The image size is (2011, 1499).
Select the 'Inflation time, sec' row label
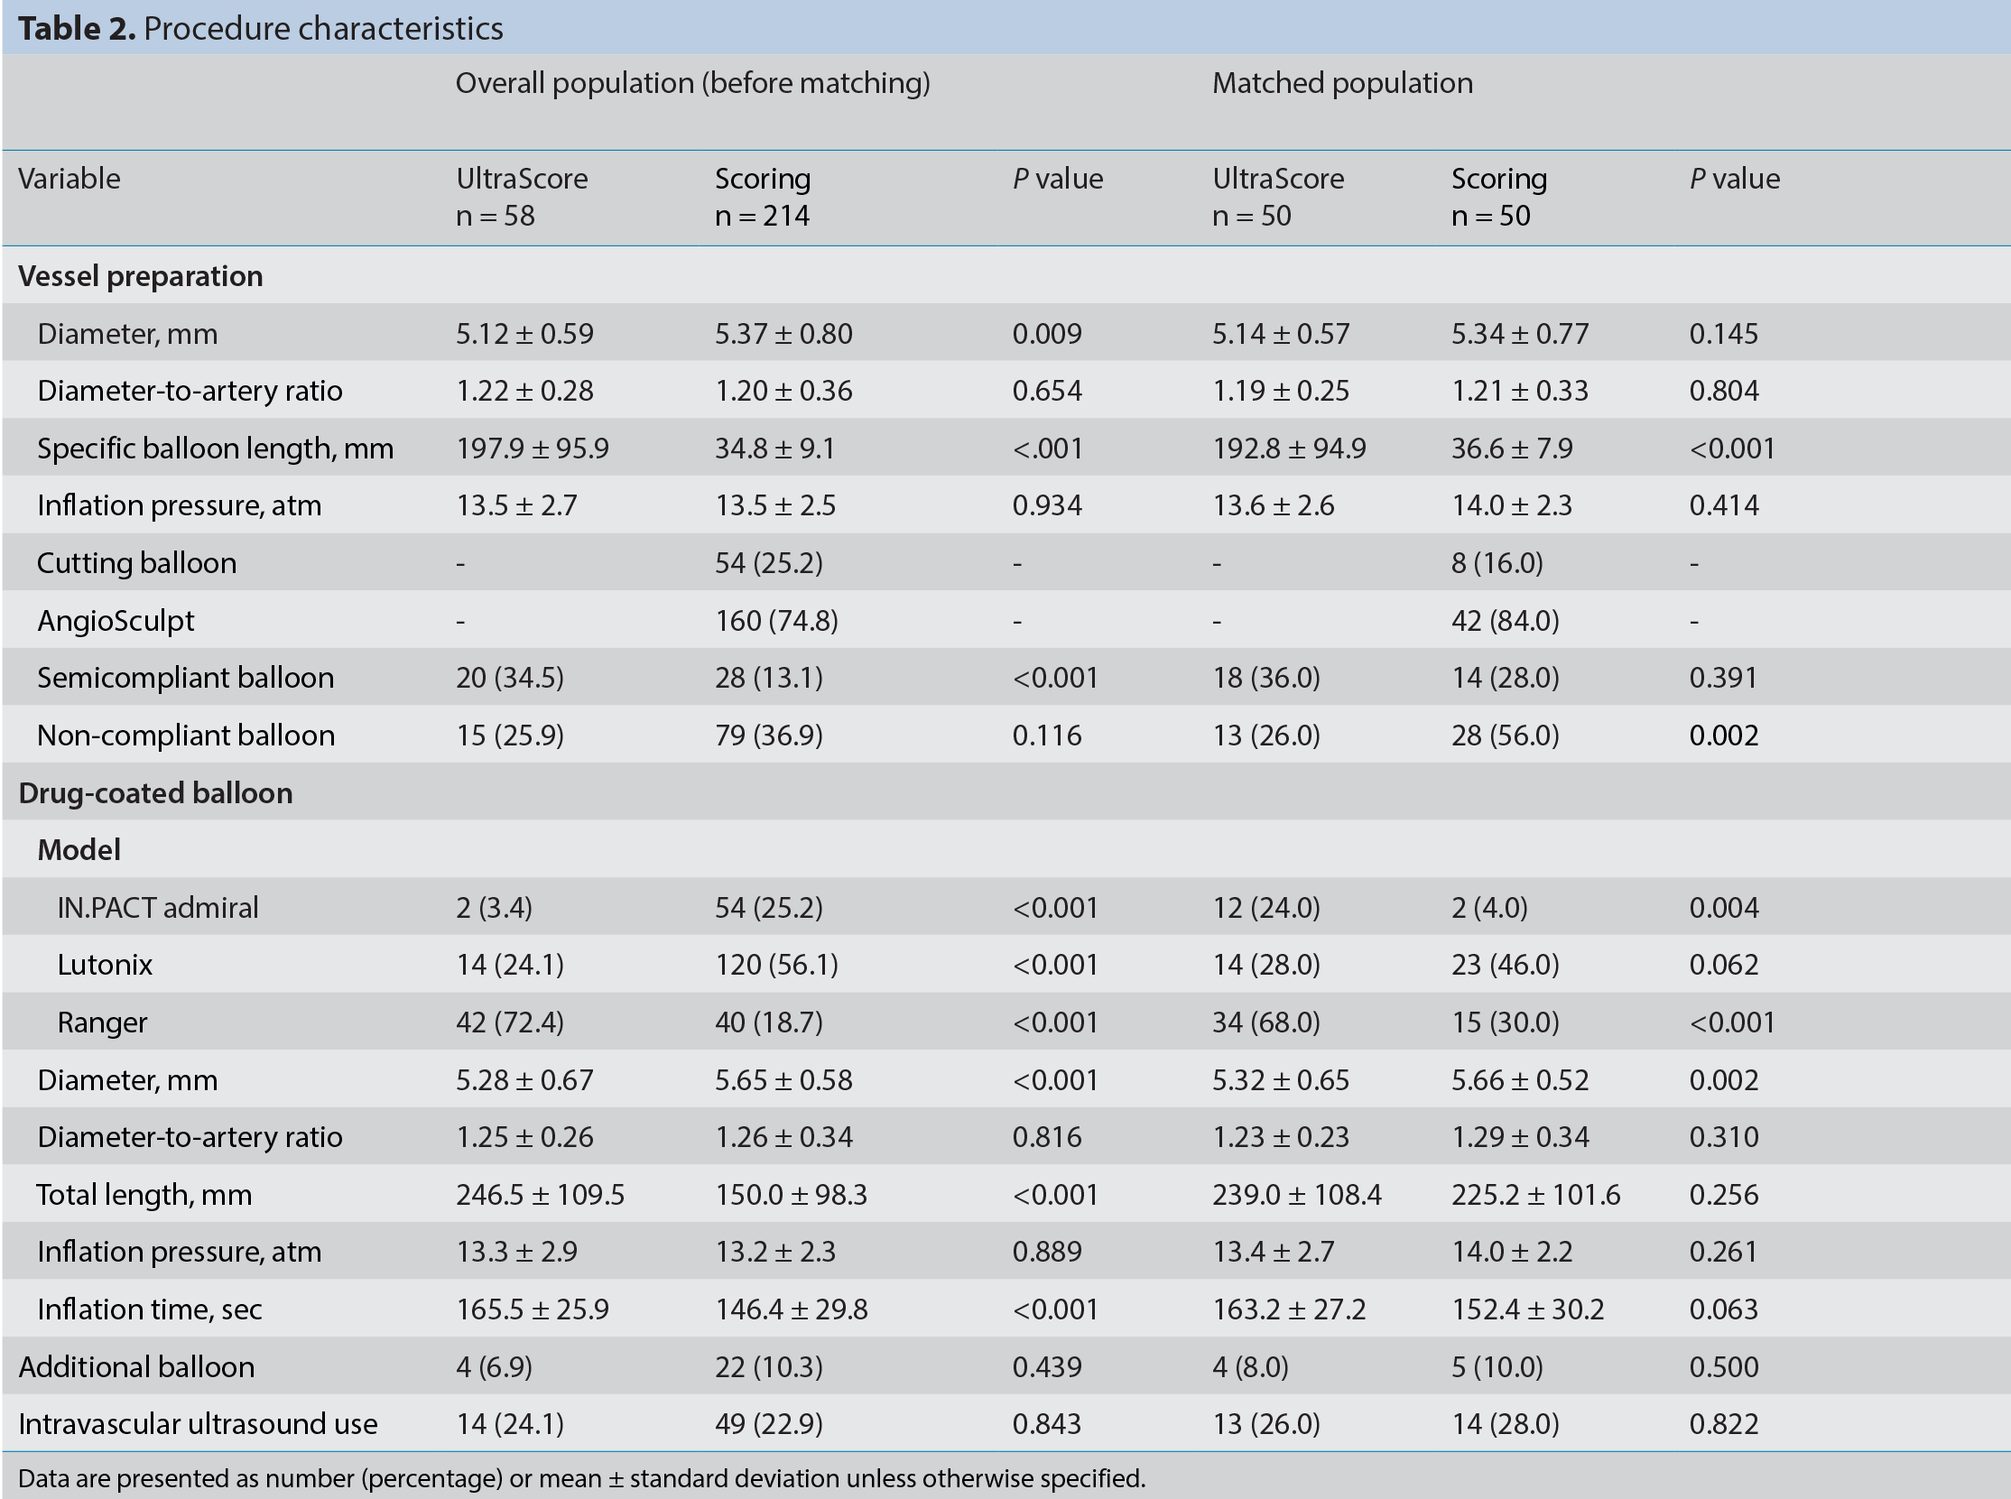tap(150, 1309)
